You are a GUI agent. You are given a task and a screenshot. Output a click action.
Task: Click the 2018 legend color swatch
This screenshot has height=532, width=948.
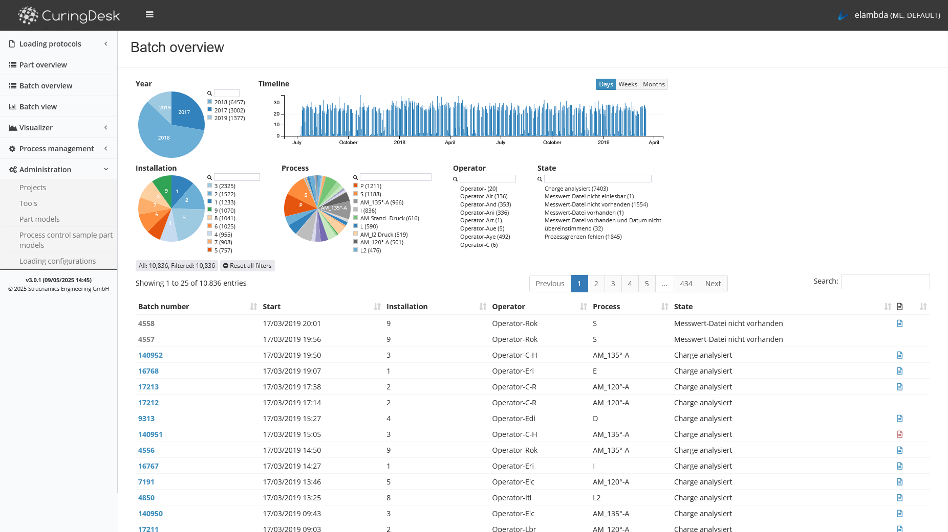coord(210,102)
